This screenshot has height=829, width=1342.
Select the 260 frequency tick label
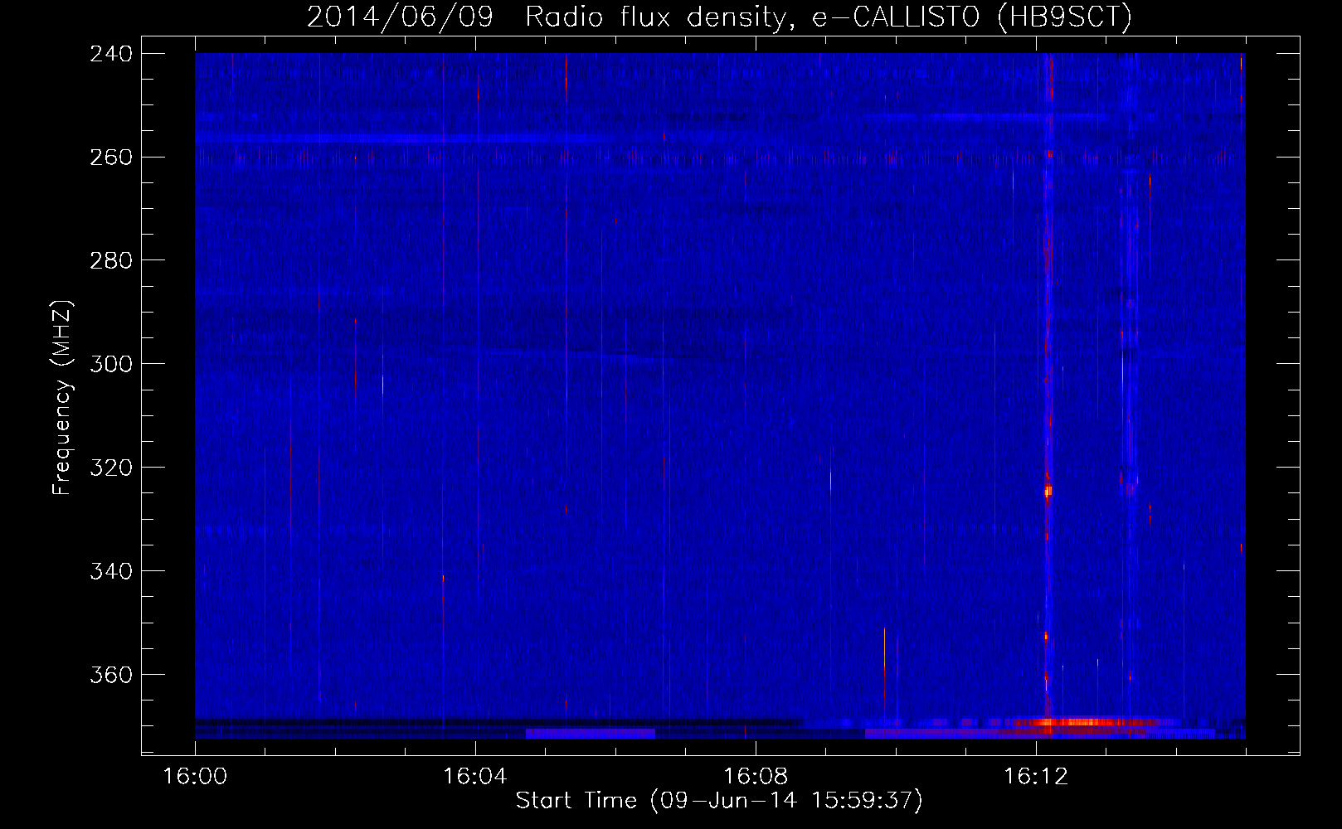point(111,157)
